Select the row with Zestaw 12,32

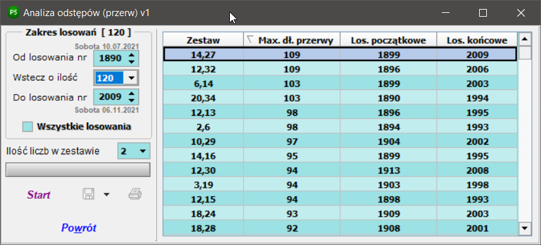(340, 69)
